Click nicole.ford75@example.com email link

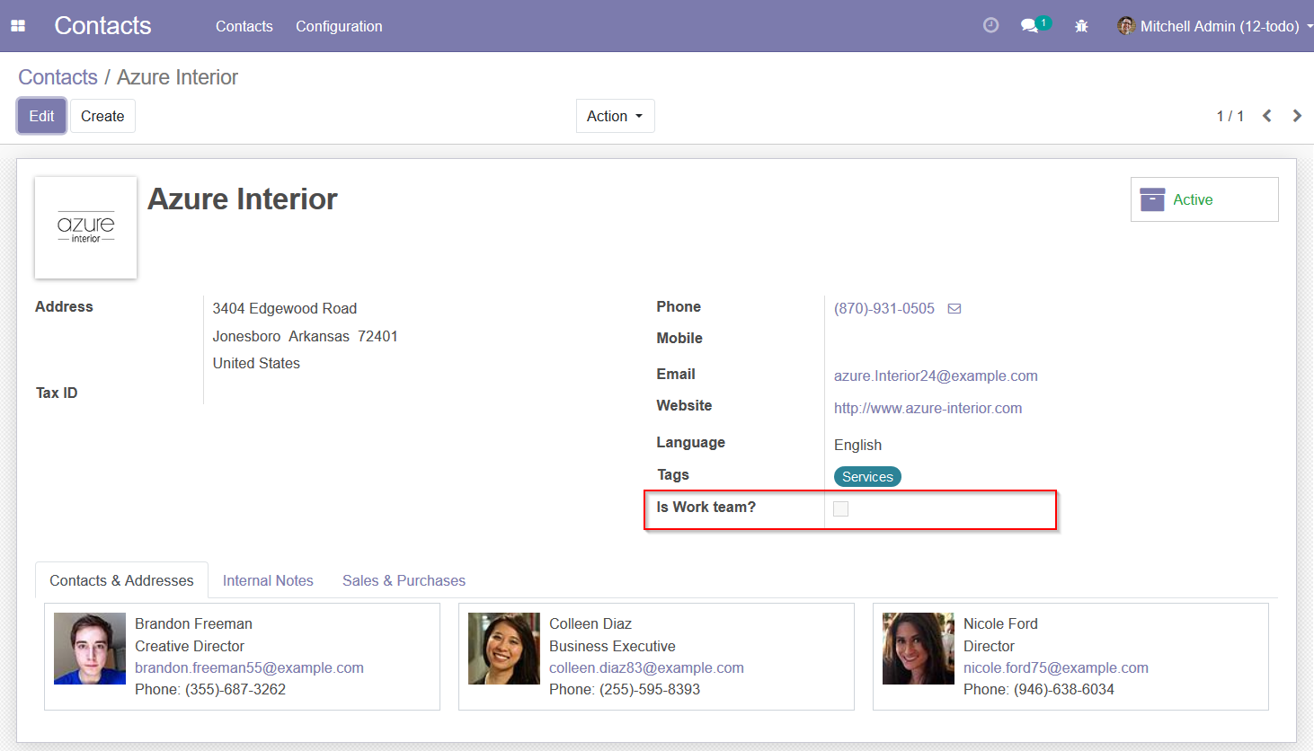click(x=1056, y=667)
